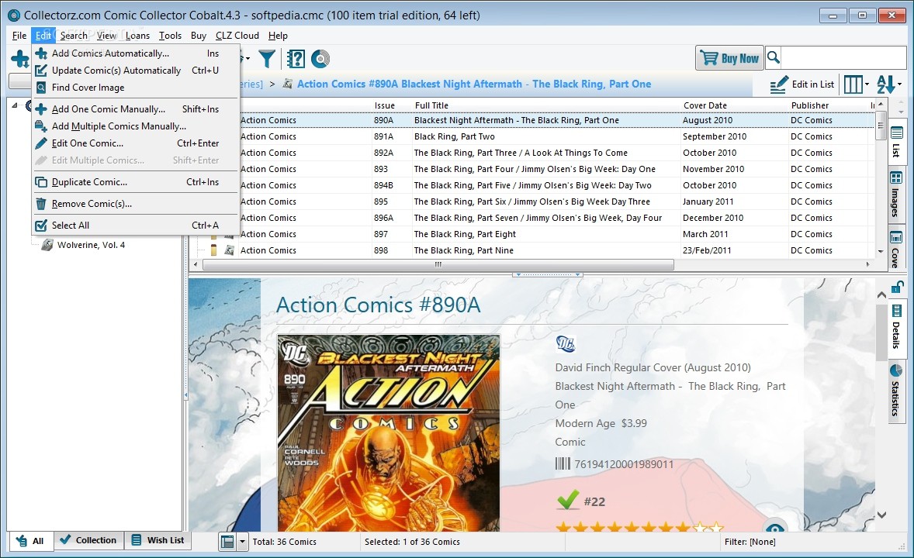
Task: Show the Wish List tab
Action: click(x=158, y=540)
